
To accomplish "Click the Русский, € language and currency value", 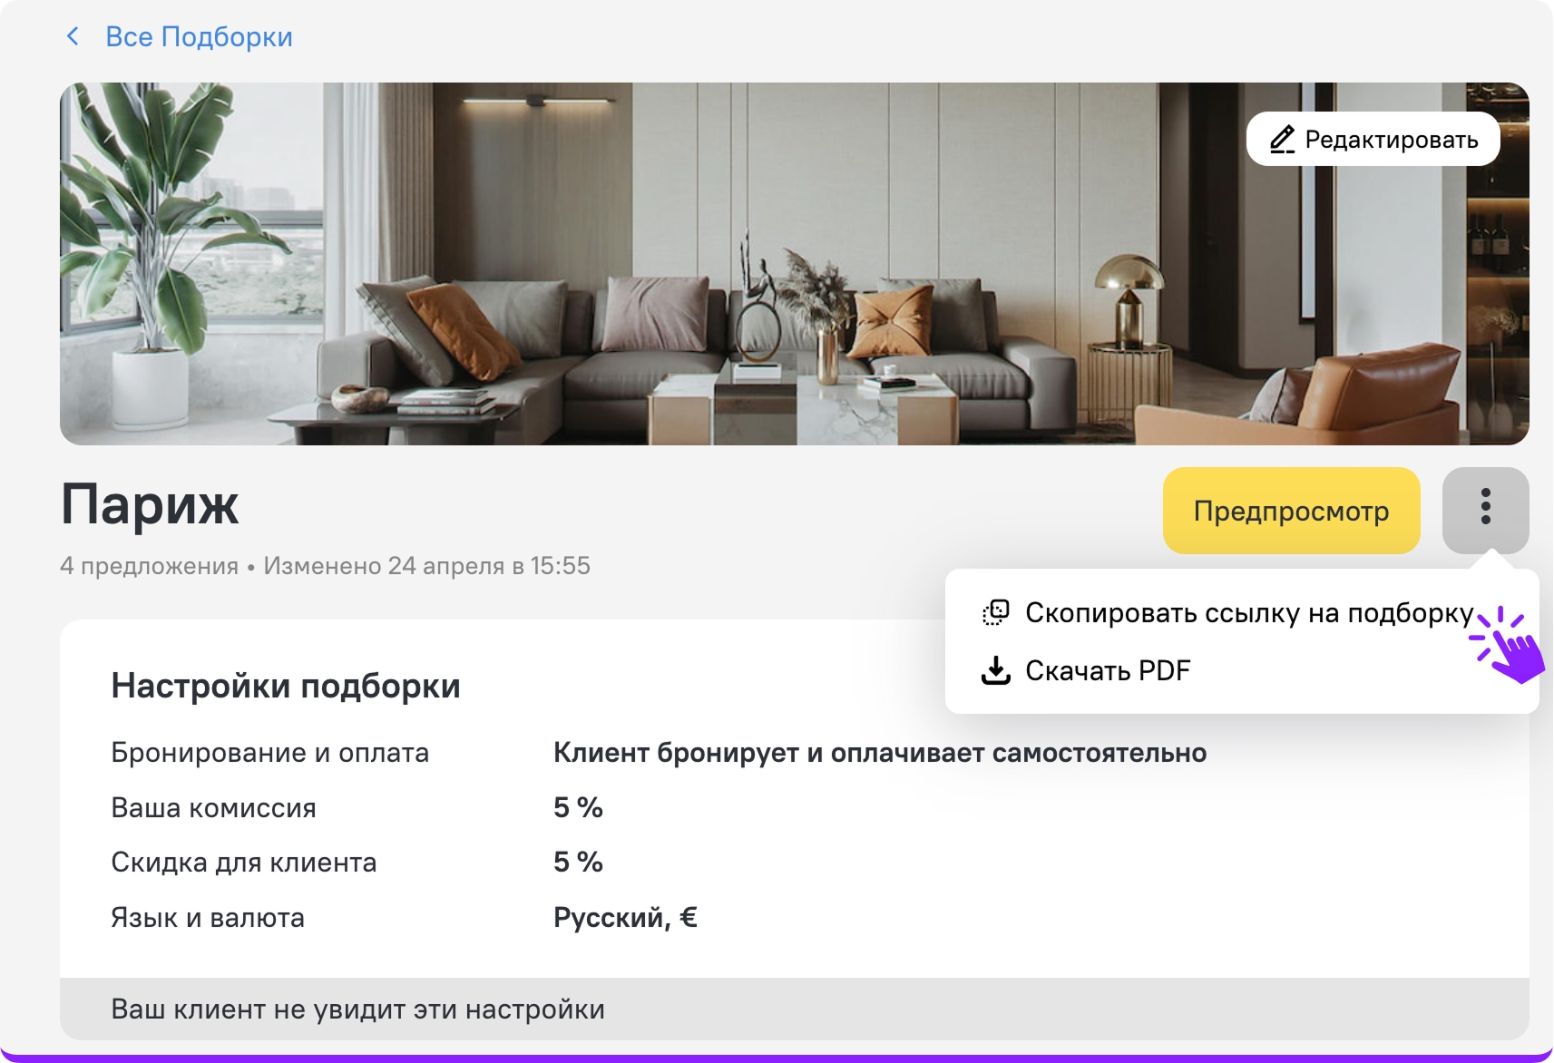I will [x=625, y=918].
